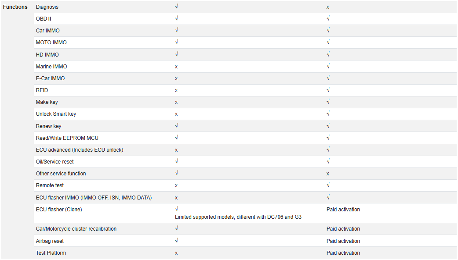Click the MOTO IMMO label
The image size is (458, 260).
pos(51,43)
